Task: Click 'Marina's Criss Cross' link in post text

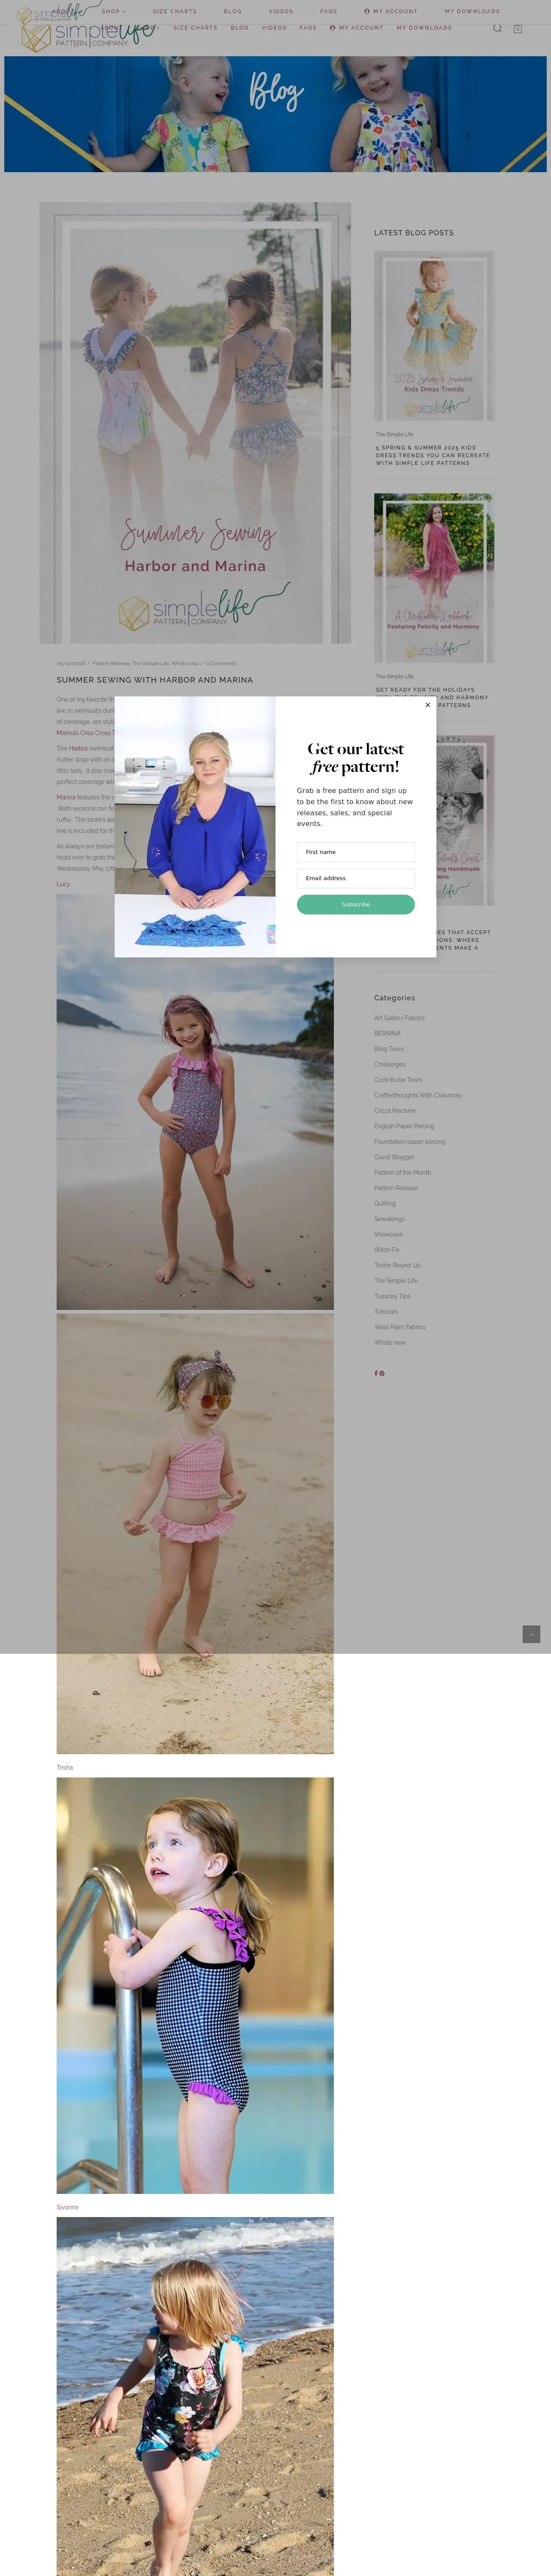Action: point(85,733)
